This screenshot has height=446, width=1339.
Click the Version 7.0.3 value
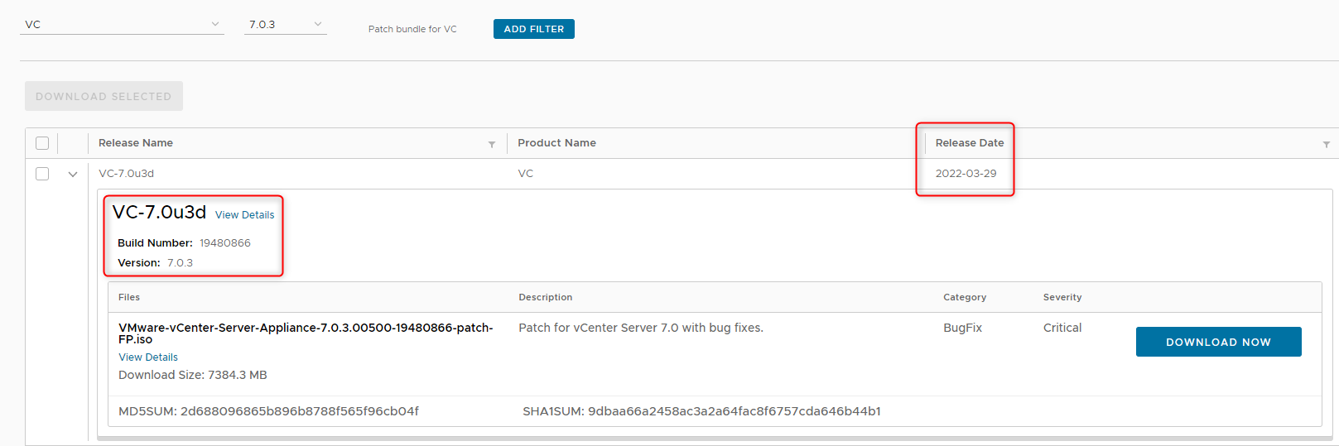(180, 263)
